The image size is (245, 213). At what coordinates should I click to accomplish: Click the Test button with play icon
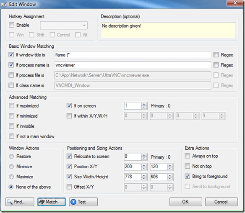[83, 202]
